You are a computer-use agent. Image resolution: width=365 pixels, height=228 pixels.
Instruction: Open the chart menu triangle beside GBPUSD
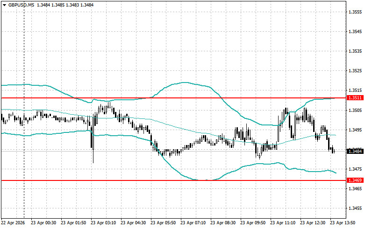point(4,5)
